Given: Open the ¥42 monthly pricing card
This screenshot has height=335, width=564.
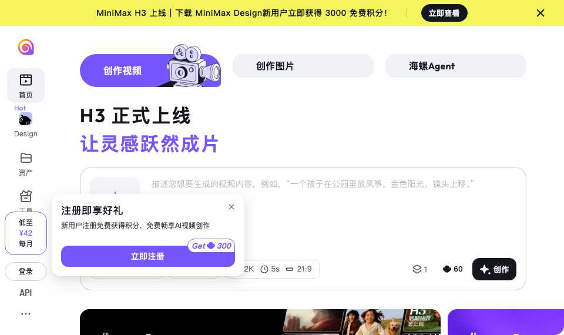Looking at the screenshot, I should 26,233.
